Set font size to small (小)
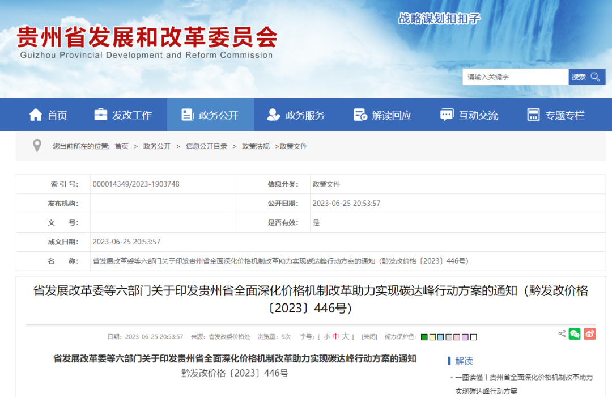 326,337
